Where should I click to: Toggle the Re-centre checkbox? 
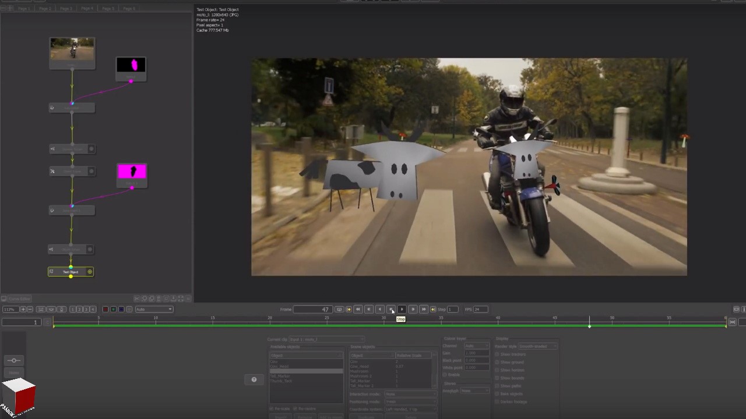(295, 409)
